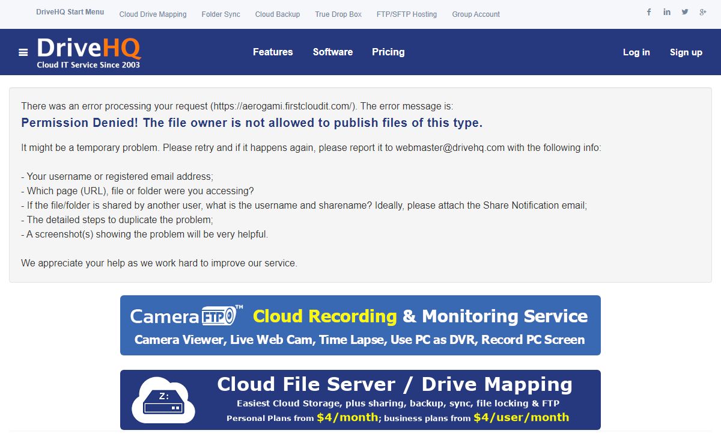The width and height of the screenshot is (721, 445).
Task: Click 'We appreciate your help' sentence
Action: pyautogui.click(x=159, y=263)
